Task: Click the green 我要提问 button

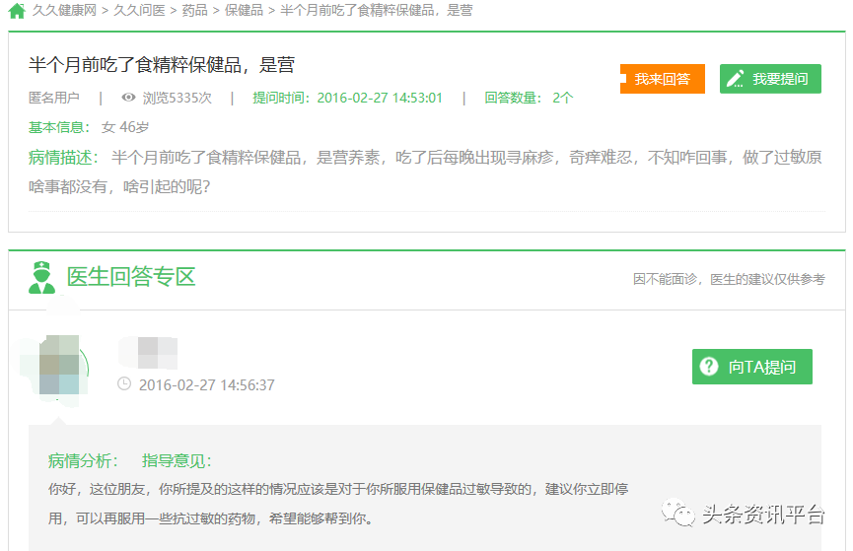Action: click(x=770, y=79)
